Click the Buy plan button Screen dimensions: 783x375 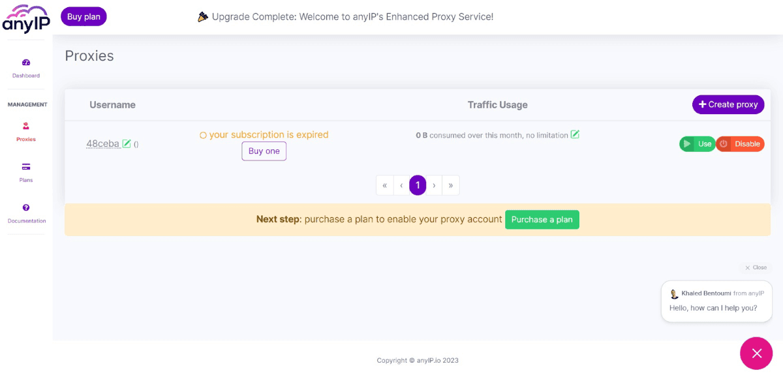point(84,17)
